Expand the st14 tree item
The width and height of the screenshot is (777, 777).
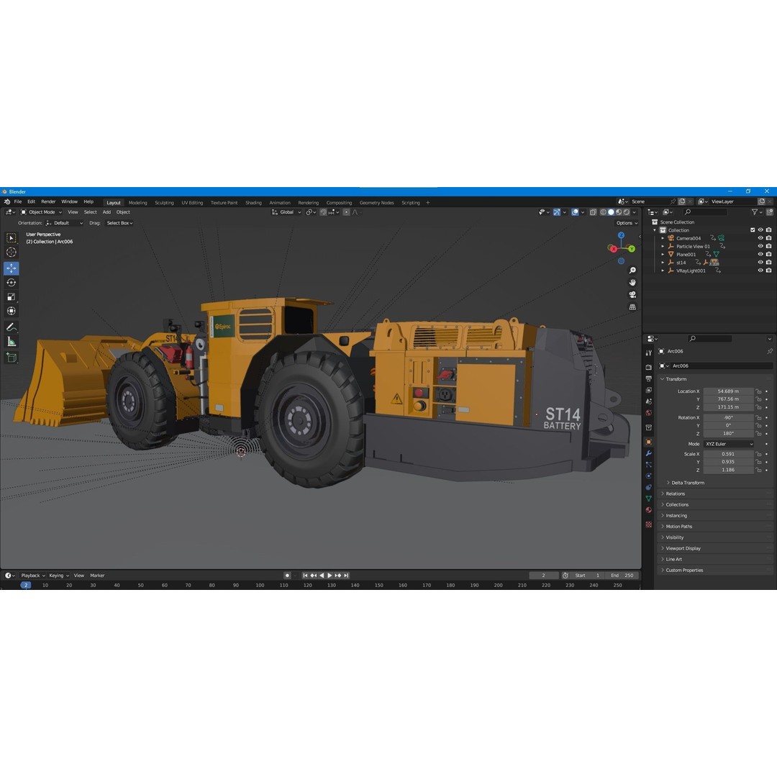click(x=663, y=263)
